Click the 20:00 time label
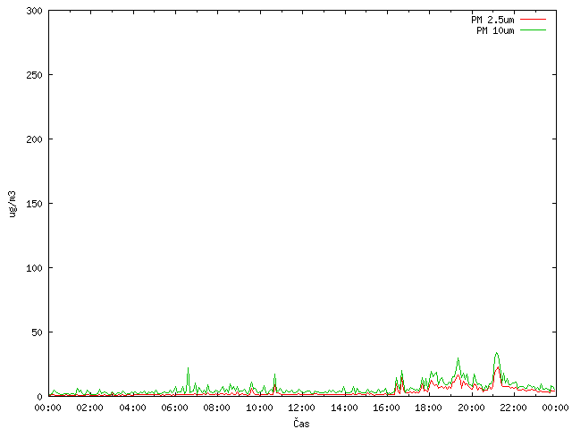Image resolution: width=572 pixels, height=429 pixels. pos(471,408)
